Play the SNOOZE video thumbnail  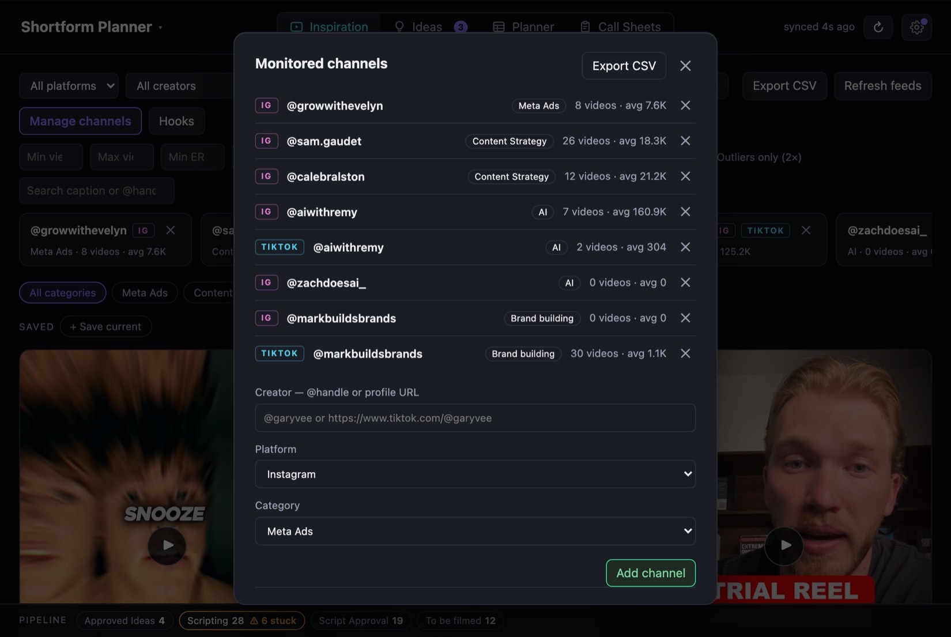(x=167, y=545)
